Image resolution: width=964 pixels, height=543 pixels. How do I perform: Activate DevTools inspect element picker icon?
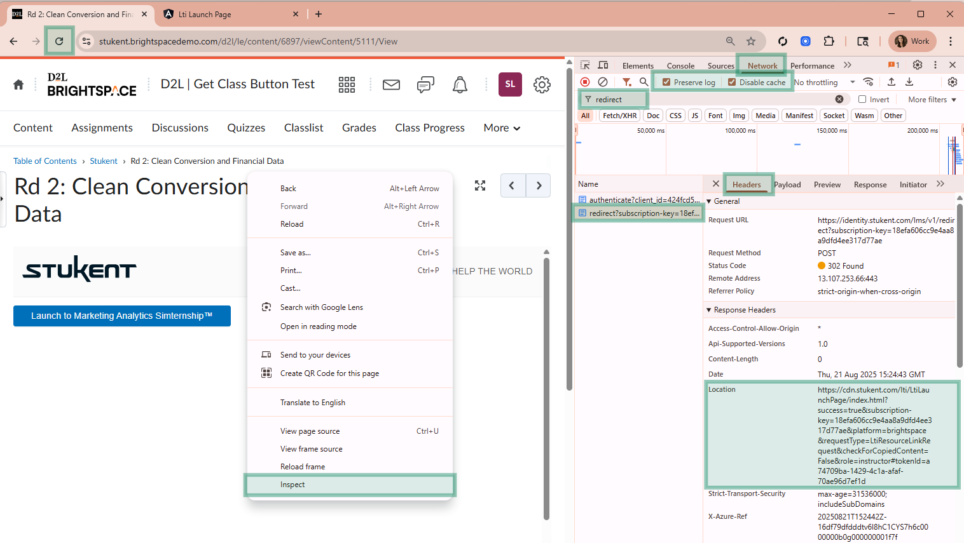[585, 65]
